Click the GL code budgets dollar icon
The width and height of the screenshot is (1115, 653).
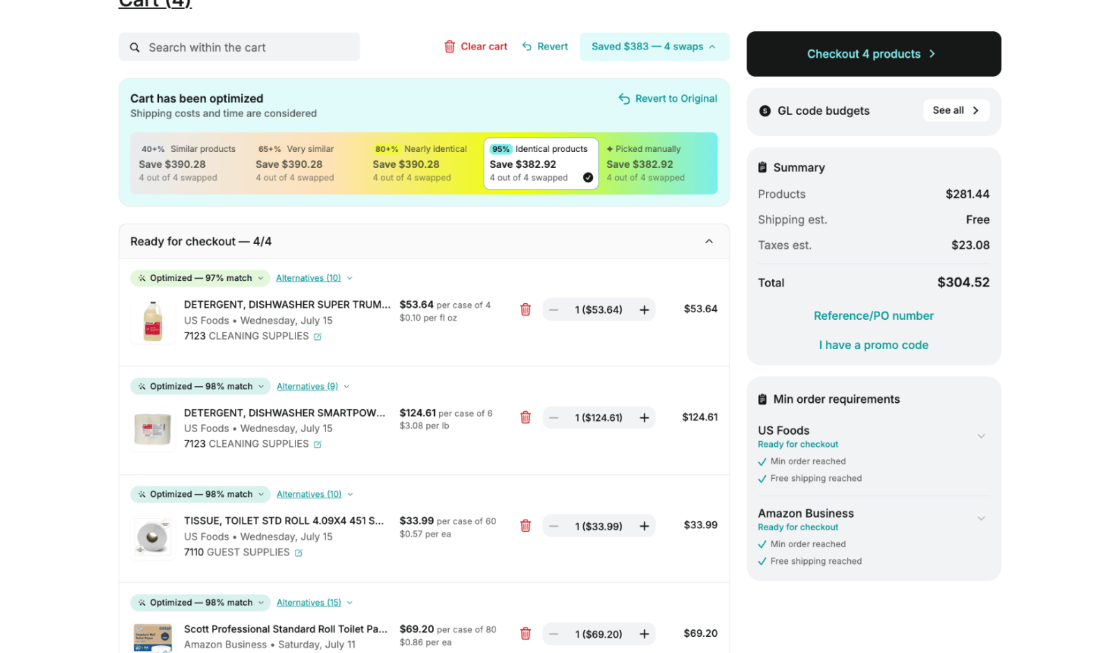[764, 111]
